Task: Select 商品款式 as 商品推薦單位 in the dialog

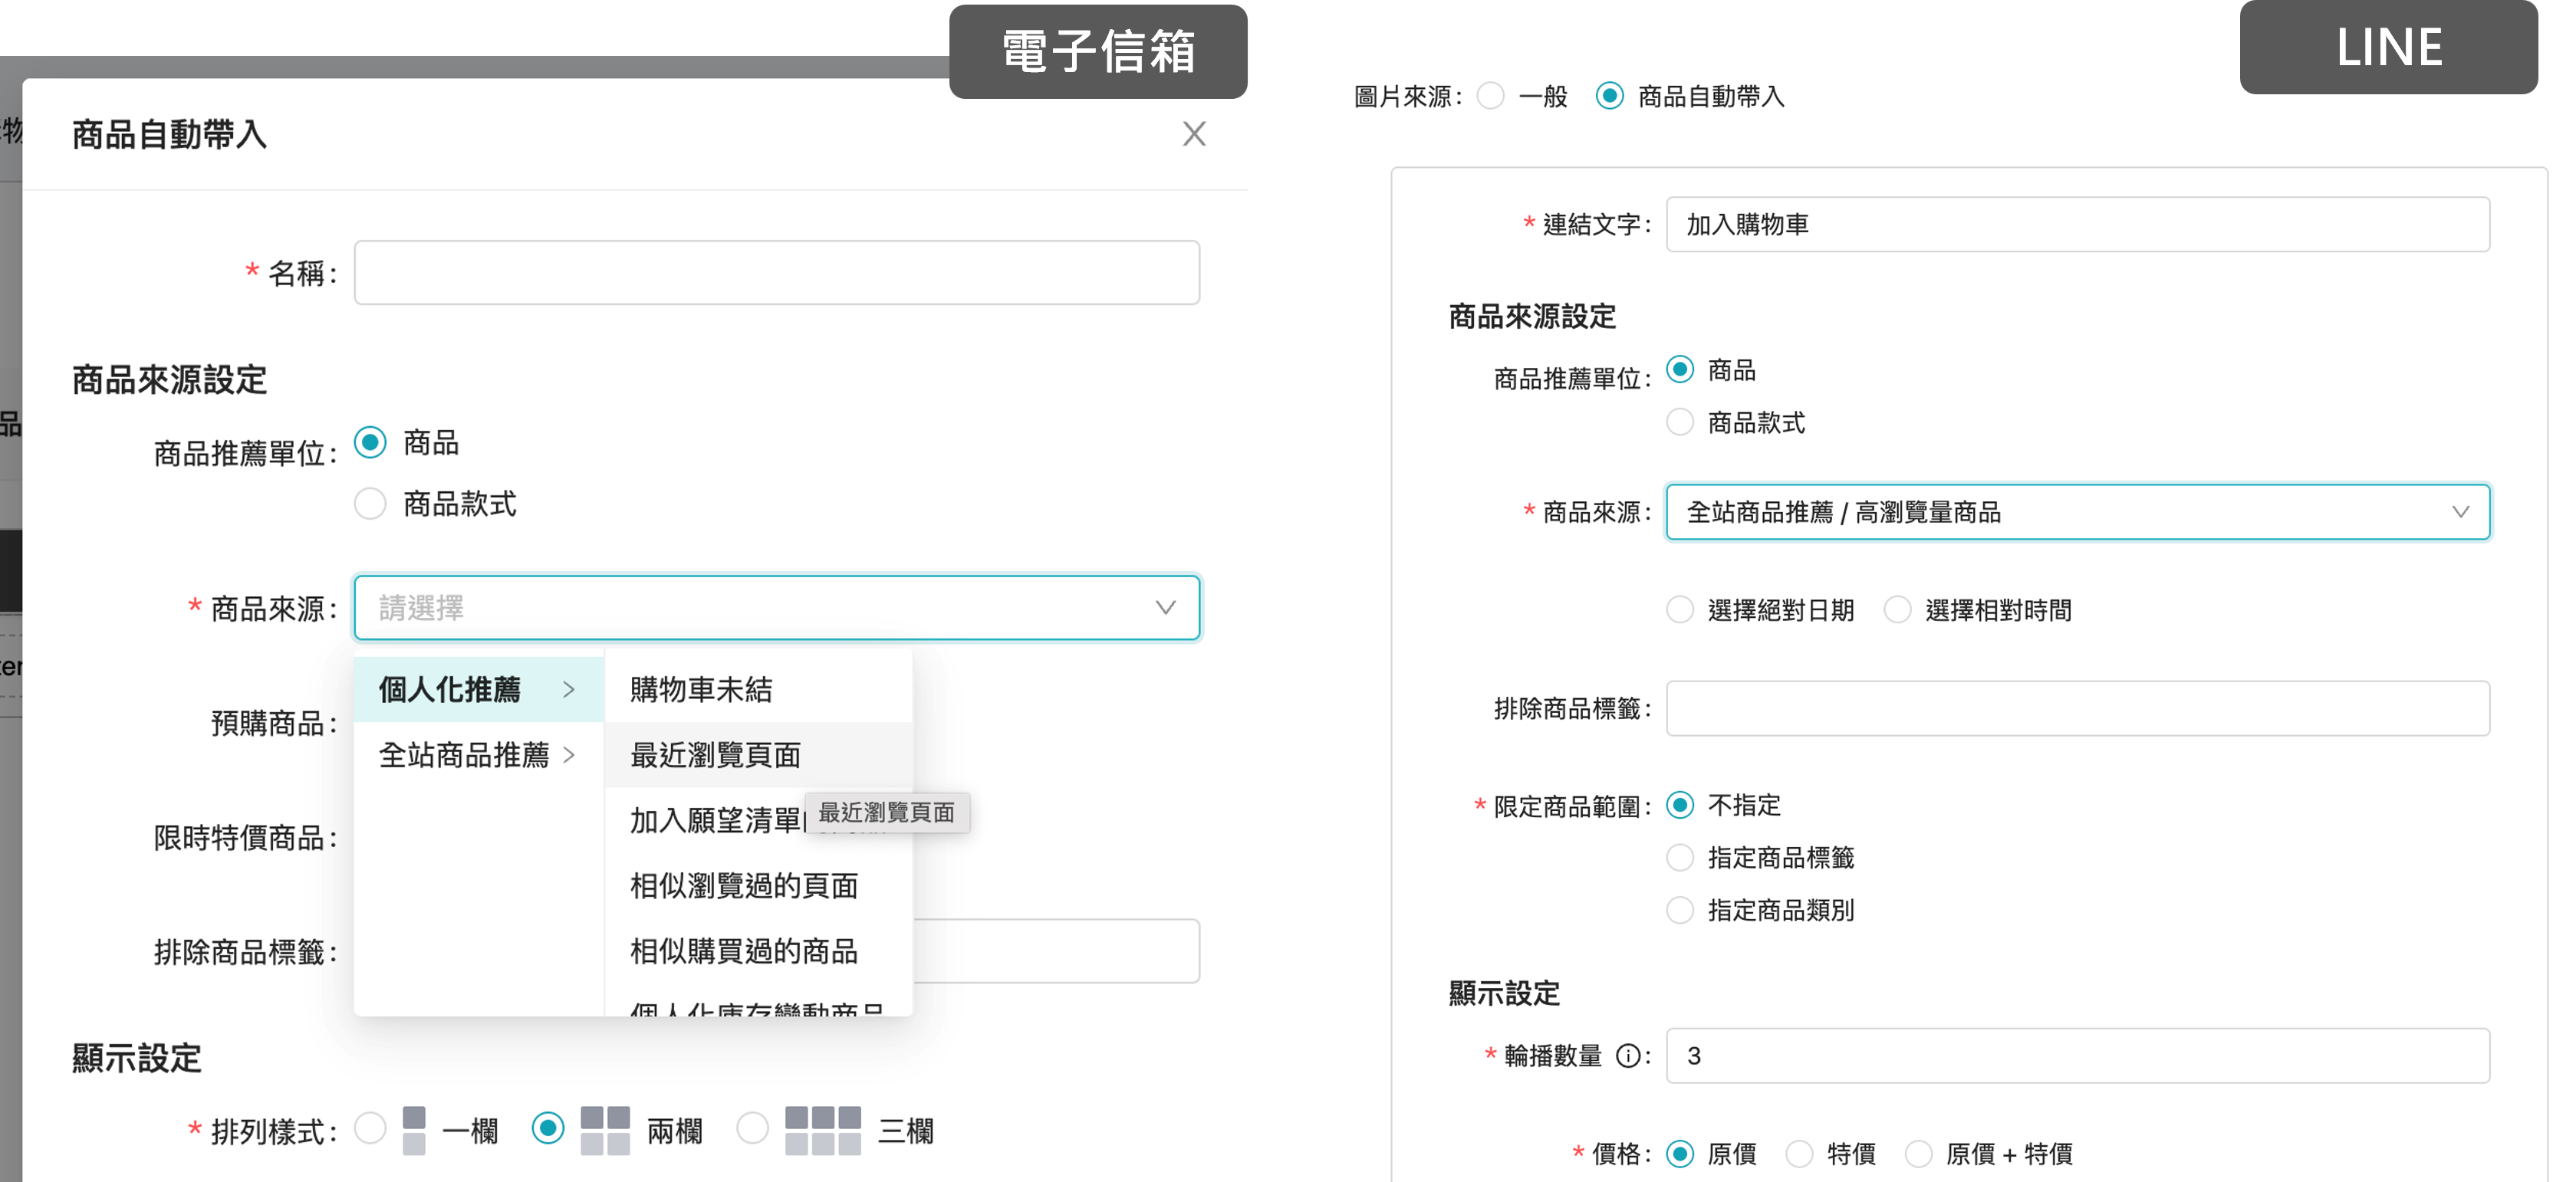Action: [x=370, y=504]
